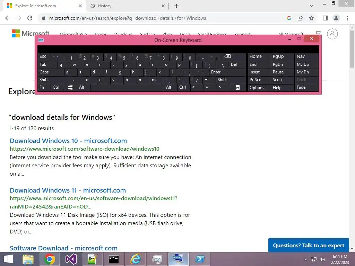Open File Explorer from taskbar

tap(28, 259)
